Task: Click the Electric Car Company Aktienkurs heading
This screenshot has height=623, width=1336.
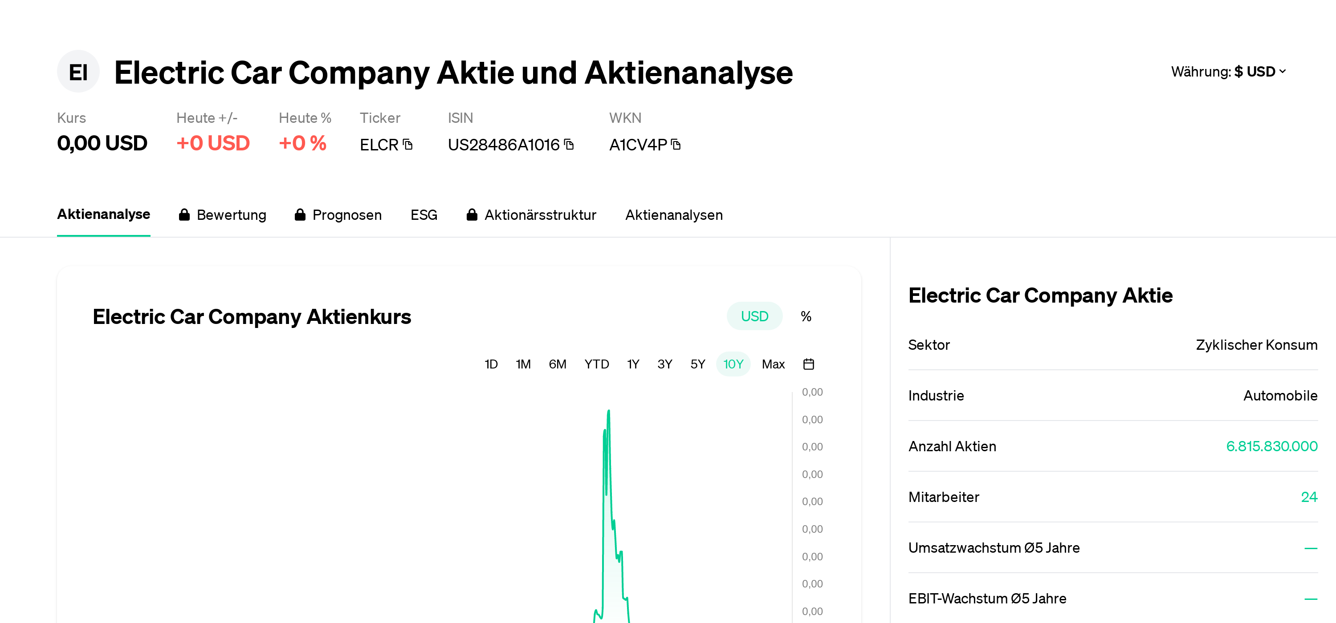Action: [252, 317]
